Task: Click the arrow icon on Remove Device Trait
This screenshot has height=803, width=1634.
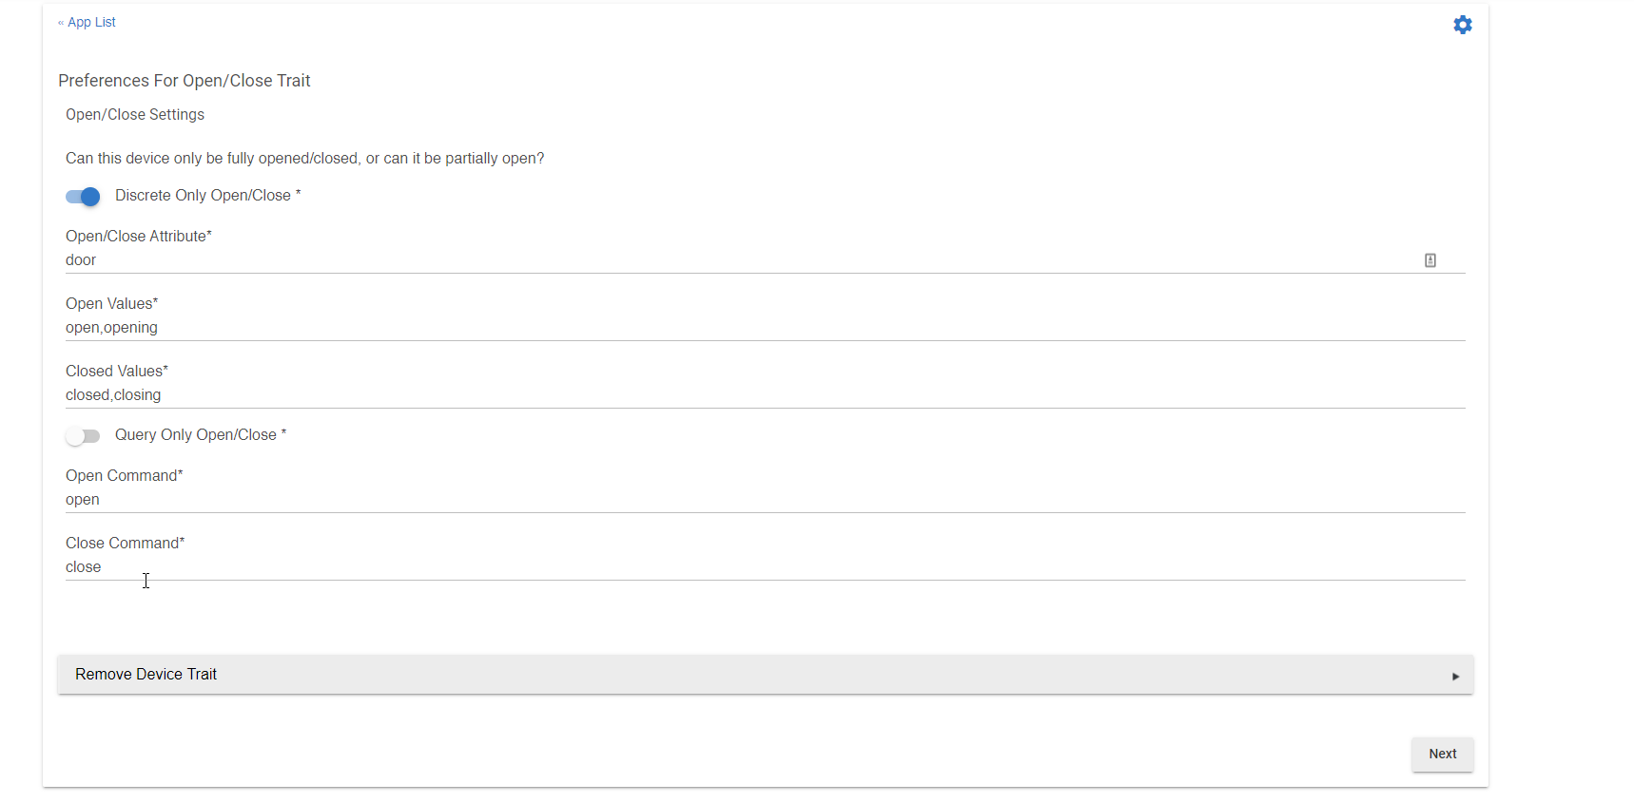Action: [1455, 676]
